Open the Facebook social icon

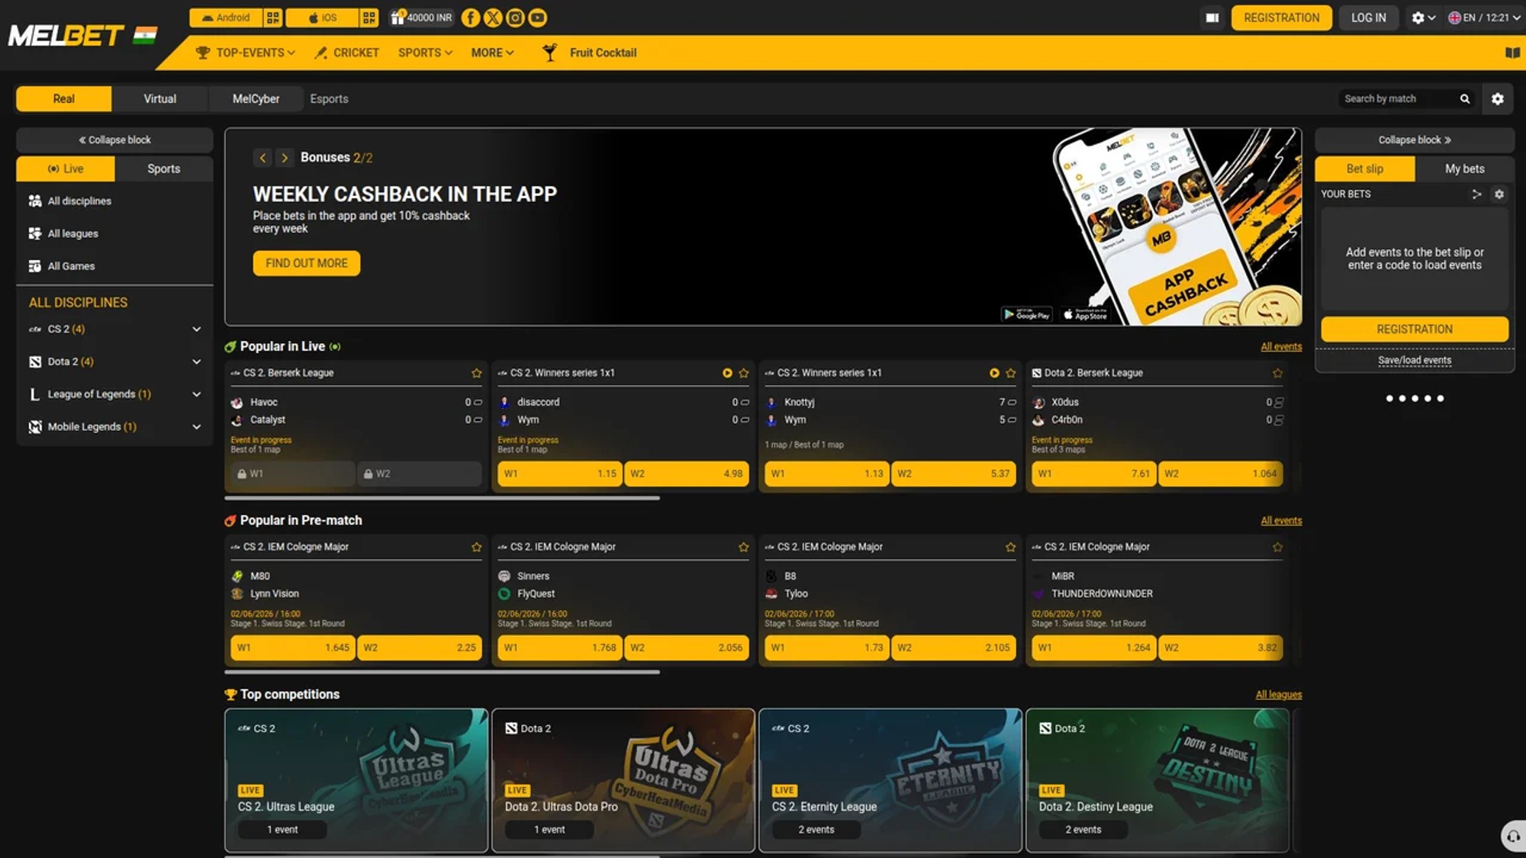tap(471, 18)
